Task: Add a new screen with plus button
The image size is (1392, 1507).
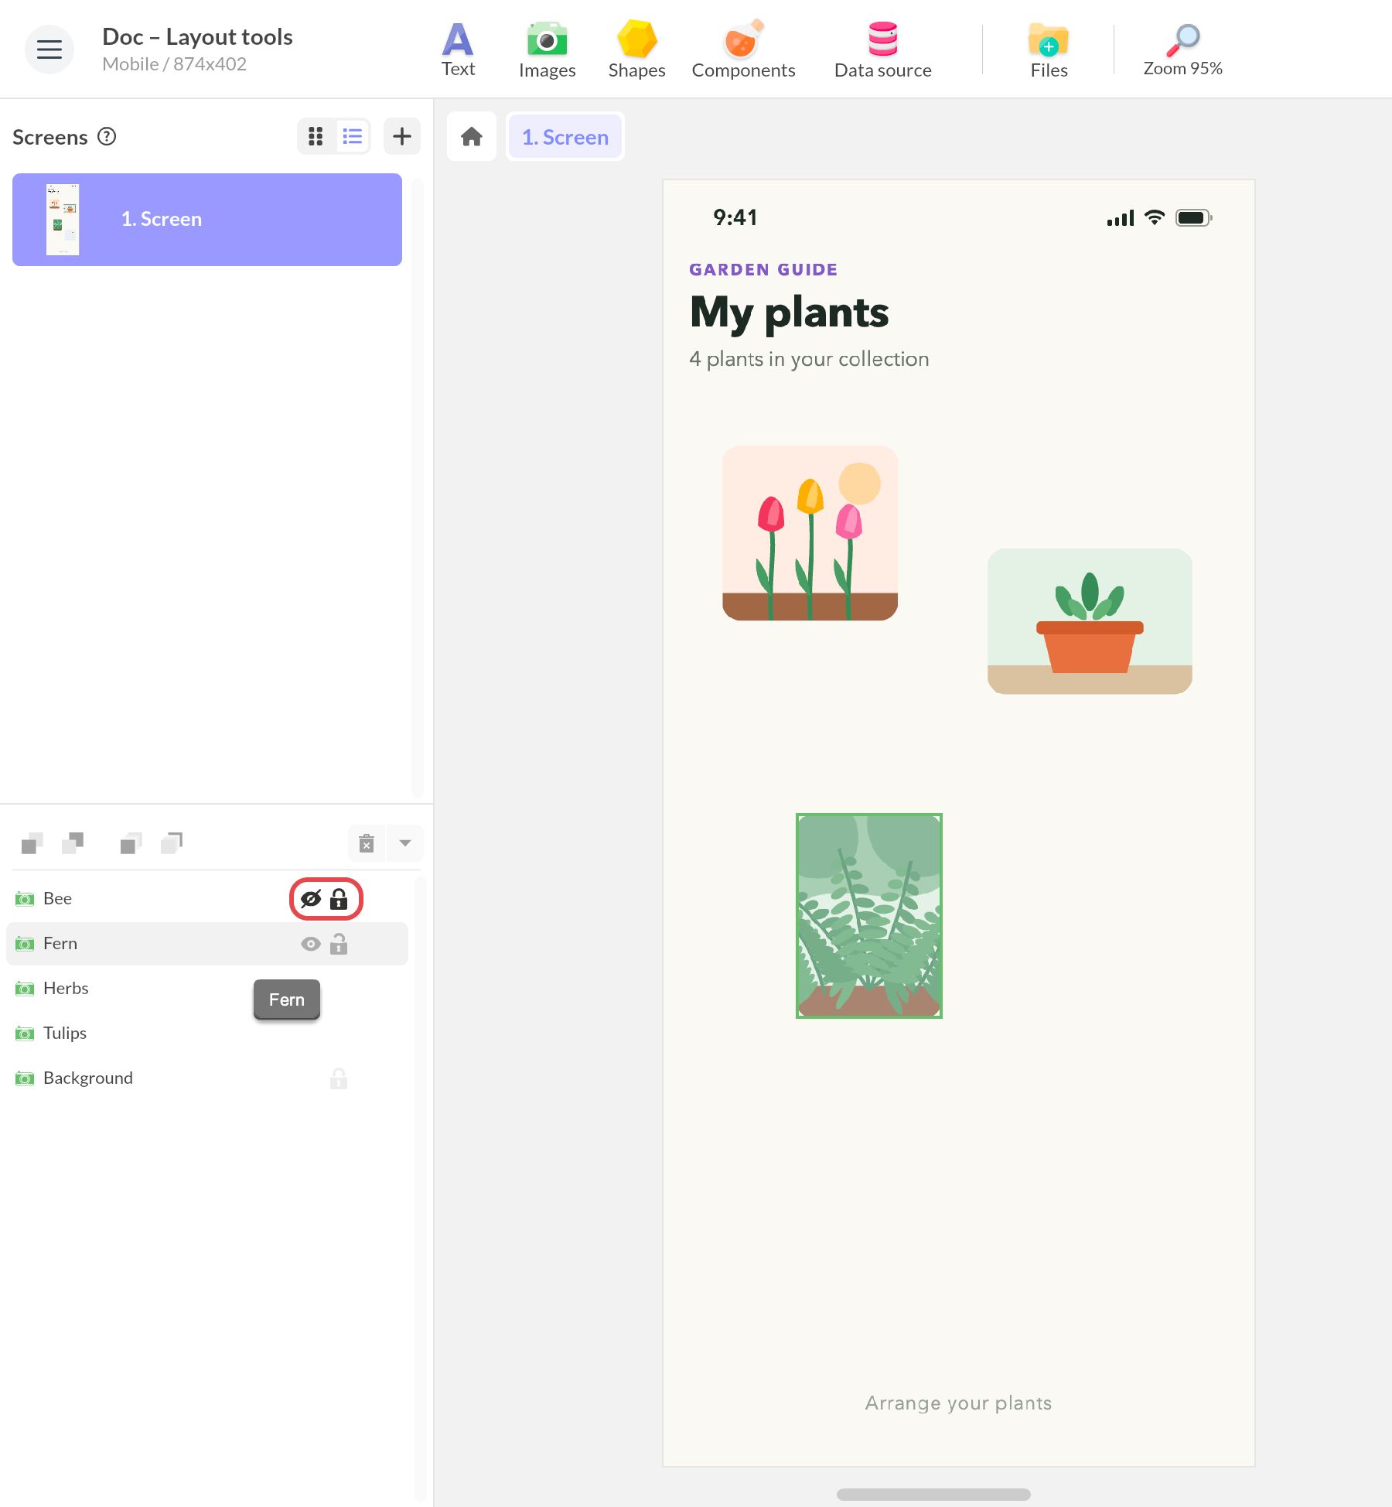Action: (402, 137)
